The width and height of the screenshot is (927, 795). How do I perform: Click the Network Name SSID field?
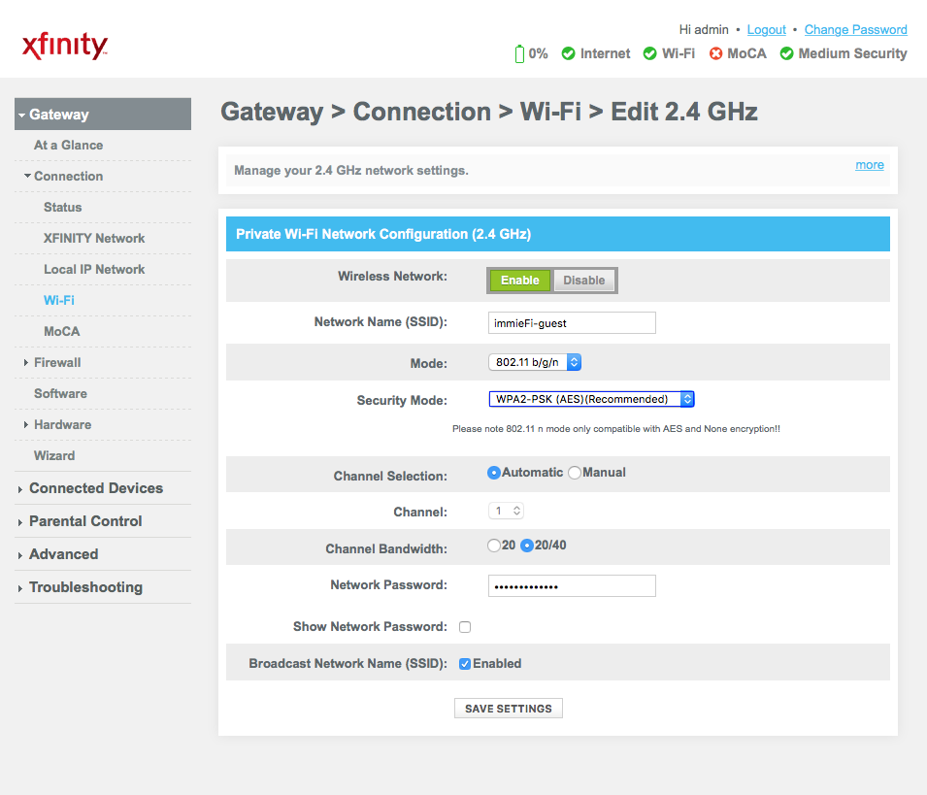click(571, 322)
